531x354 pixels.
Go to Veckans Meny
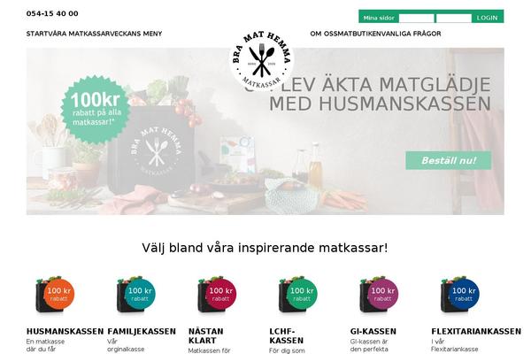tap(142, 34)
